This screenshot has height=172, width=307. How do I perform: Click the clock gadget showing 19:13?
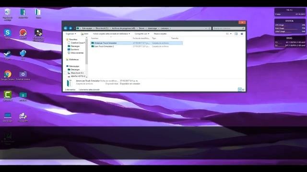pyautogui.click(x=290, y=12)
